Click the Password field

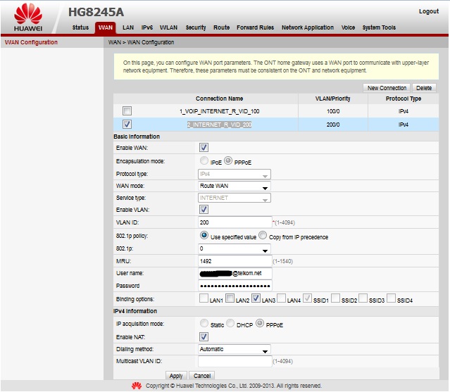click(235, 286)
